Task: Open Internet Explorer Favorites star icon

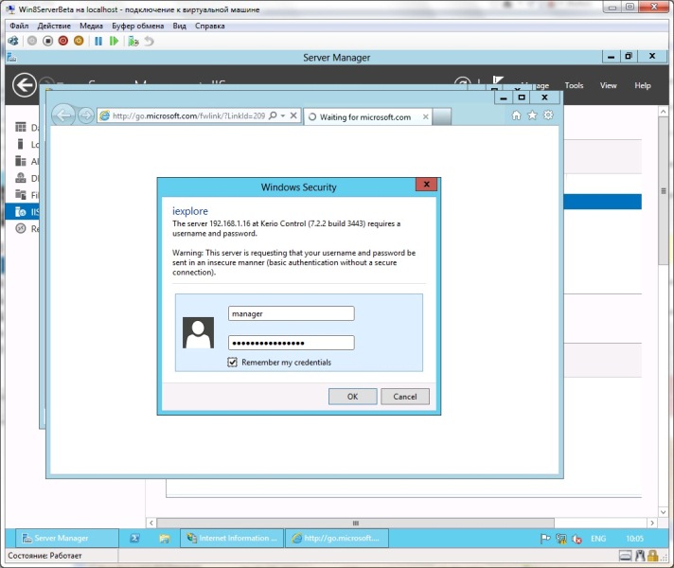Action: coord(532,115)
